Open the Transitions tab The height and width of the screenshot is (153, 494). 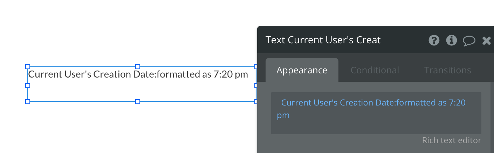[x=447, y=70]
